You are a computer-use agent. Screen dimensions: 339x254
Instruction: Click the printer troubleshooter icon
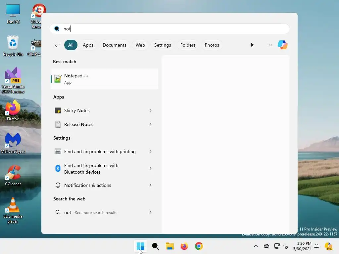(x=58, y=151)
